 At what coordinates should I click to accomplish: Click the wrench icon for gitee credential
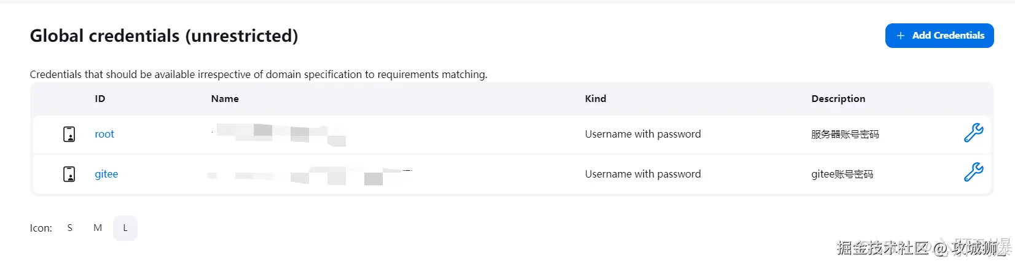(x=973, y=172)
